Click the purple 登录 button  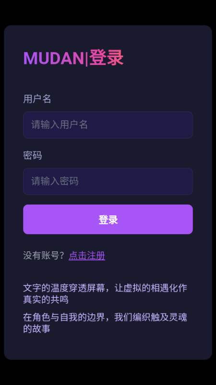(108, 219)
